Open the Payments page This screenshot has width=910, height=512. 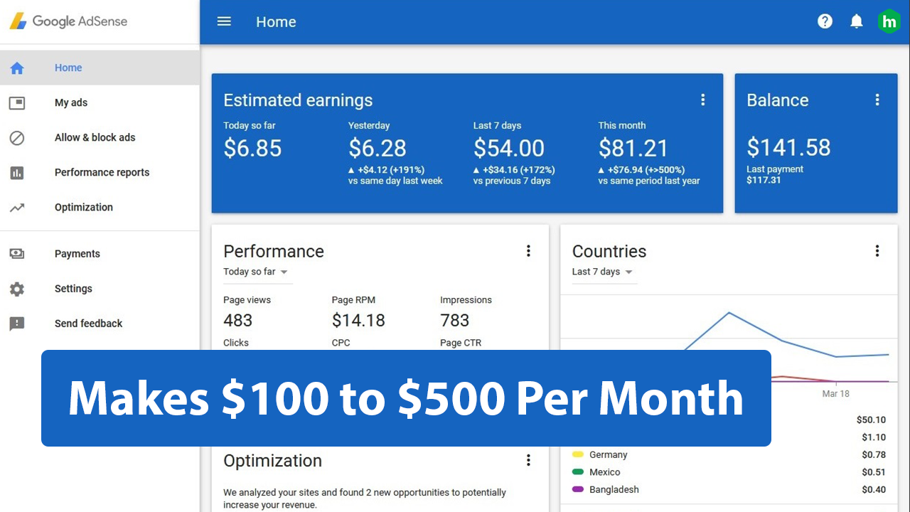(77, 254)
